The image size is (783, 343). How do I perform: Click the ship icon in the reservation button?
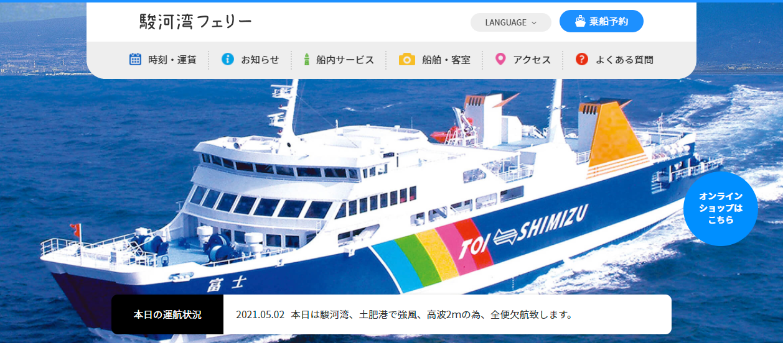[x=580, y=21]
